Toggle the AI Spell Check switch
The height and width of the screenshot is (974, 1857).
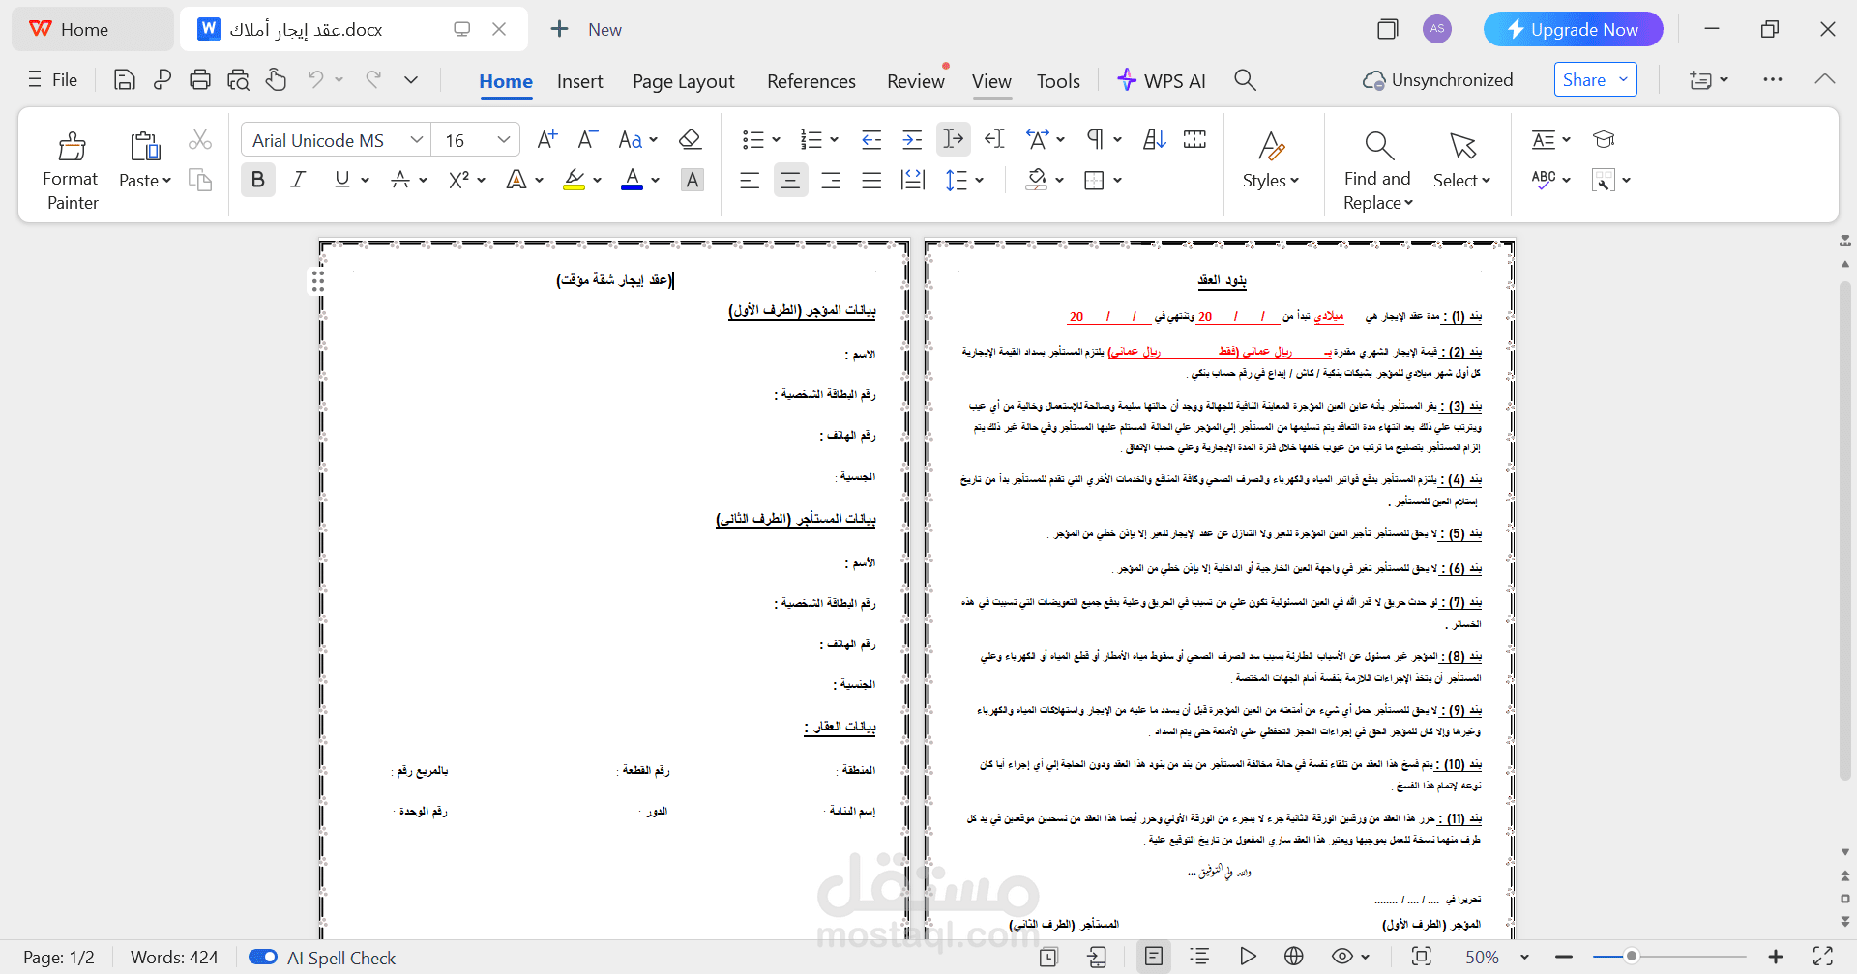click(263, 957)
